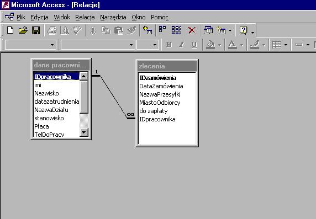Open the Font color dropdown arrow

tap(242, 45)
